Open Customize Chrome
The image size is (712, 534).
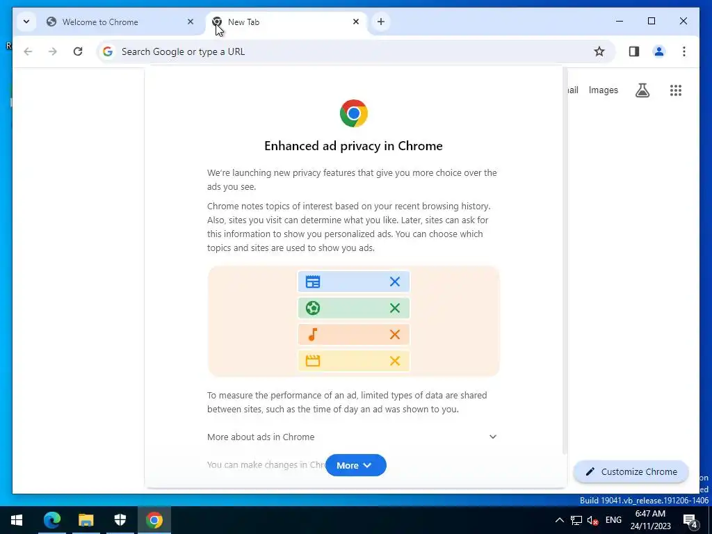tap(631, 472)
